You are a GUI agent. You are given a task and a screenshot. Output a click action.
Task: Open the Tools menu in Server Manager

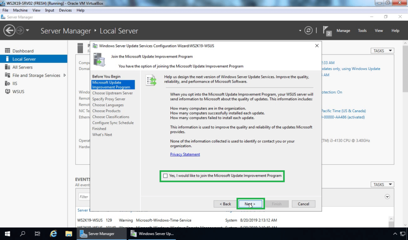(x=362, y=30)
